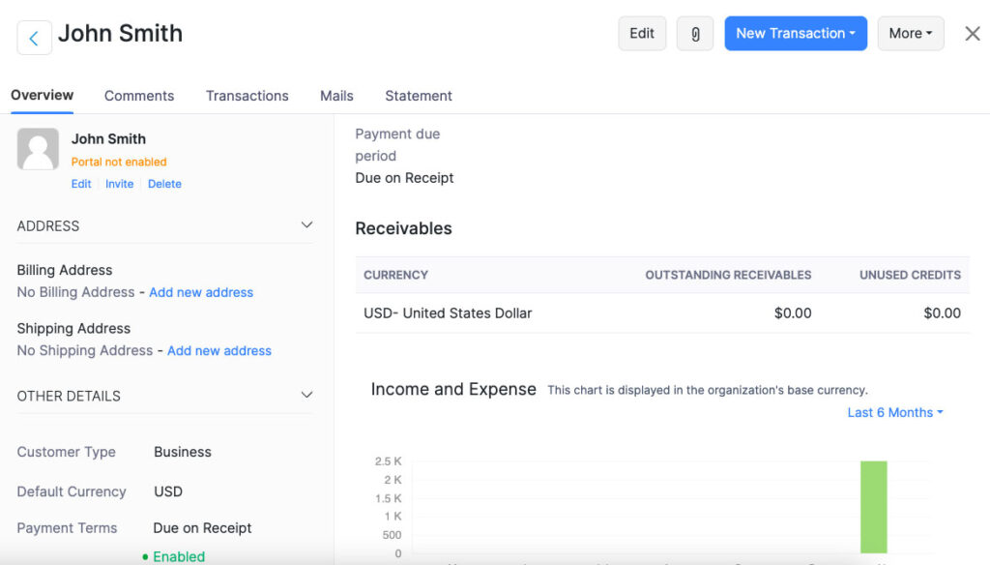The image size is (990, 565).
Task: Delete the customer John Smith
Action: [164, 183]
